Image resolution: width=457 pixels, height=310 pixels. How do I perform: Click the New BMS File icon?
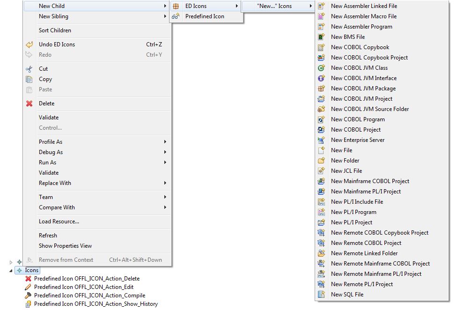(321, 37)
